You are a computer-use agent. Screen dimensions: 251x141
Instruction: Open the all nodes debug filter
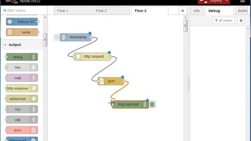(224, 20)
